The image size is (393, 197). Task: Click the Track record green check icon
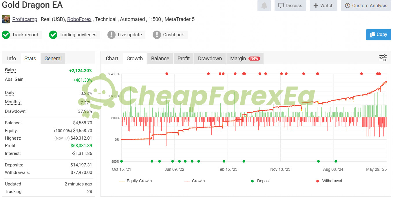click(6, 35)
